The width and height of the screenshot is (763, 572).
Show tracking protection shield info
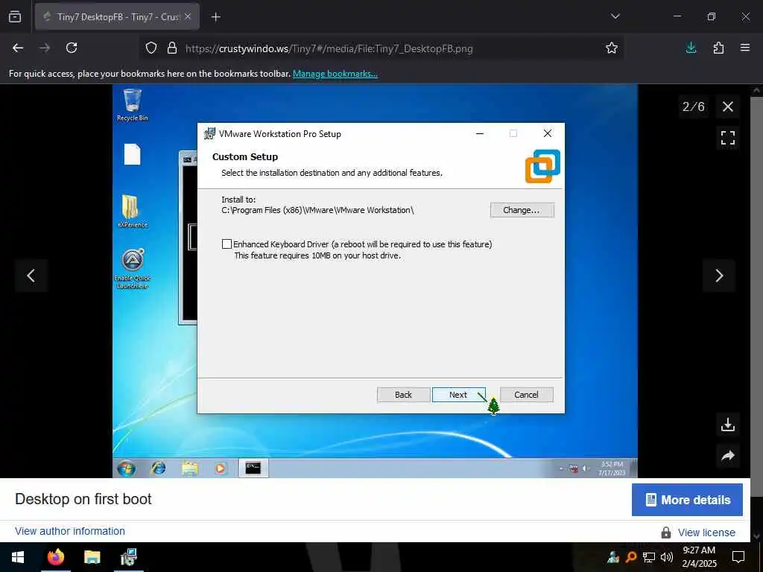tap(151, 48)
